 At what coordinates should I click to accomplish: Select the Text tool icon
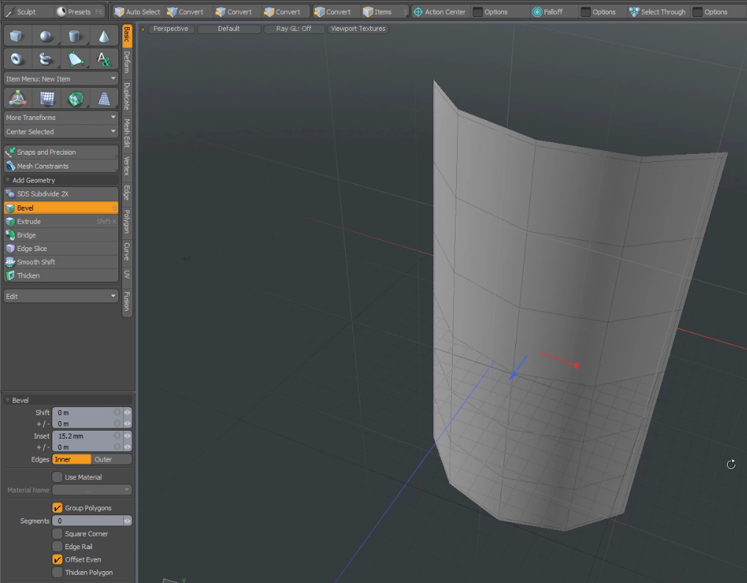(x=104, y=59)
